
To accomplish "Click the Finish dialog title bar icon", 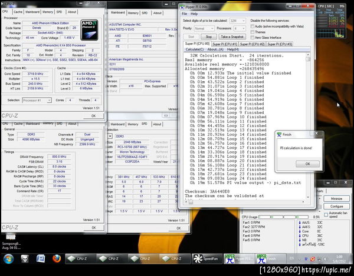I will (279, 134).
